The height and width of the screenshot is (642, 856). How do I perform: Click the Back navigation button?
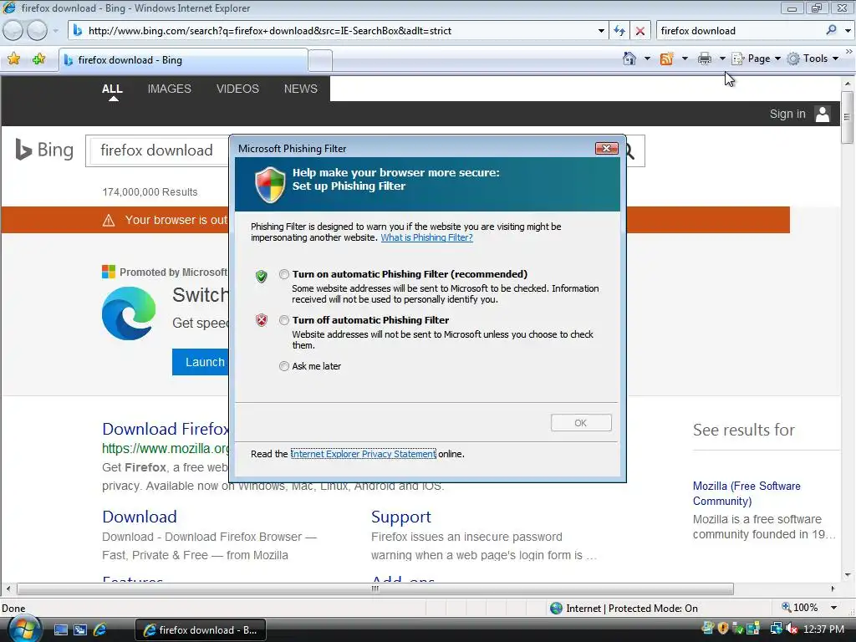pyautogui.click(x=13, y=31)
